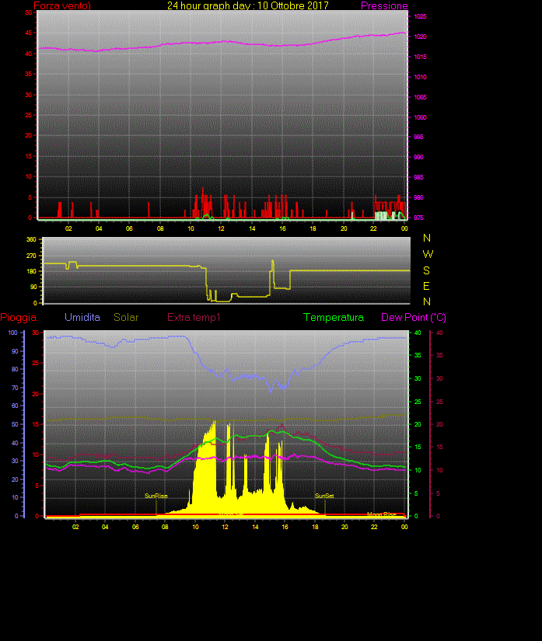
Task: Click pressure axis value 975
Action: (418, 218)
